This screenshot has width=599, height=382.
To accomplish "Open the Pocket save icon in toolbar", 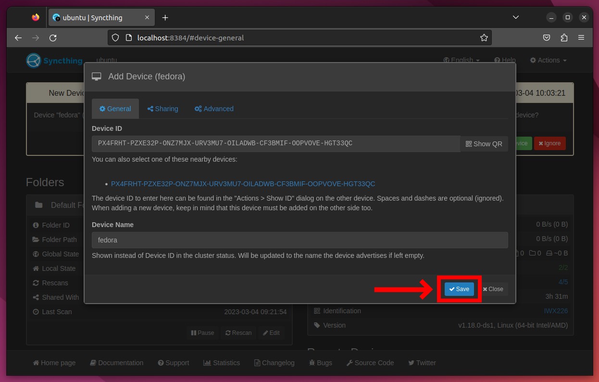I will [547, 38].
